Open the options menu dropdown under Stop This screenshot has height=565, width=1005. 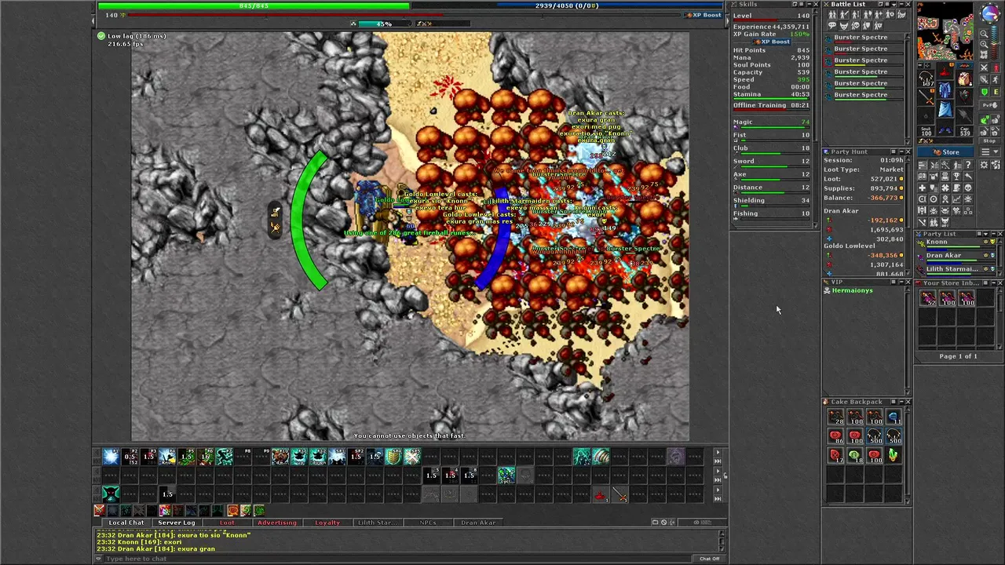[989, 151]
